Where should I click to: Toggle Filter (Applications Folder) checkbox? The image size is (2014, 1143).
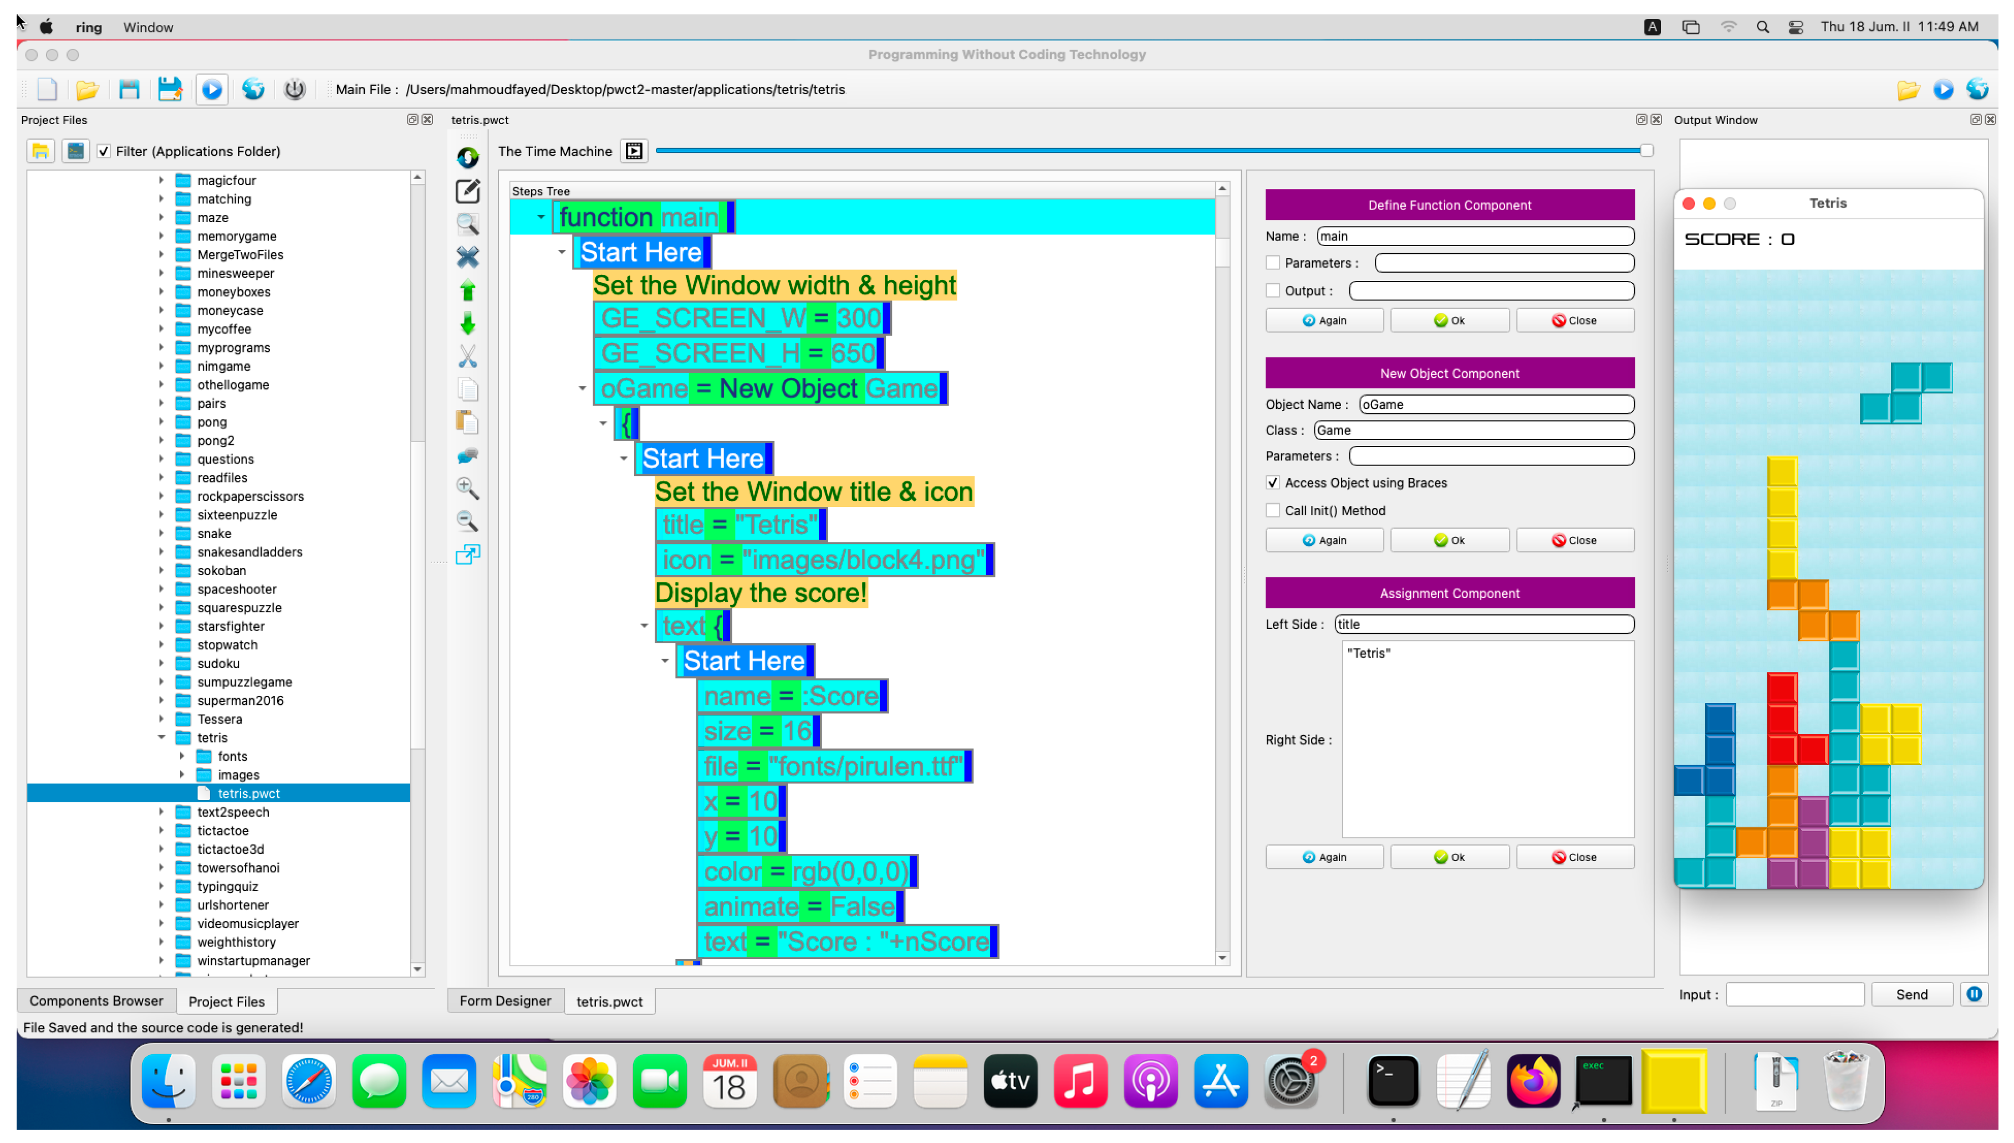pyautogui.click(x=104, y=151)
